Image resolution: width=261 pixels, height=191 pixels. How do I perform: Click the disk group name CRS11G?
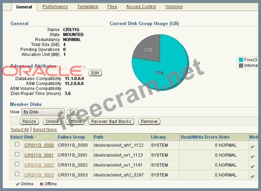(71, 30)
